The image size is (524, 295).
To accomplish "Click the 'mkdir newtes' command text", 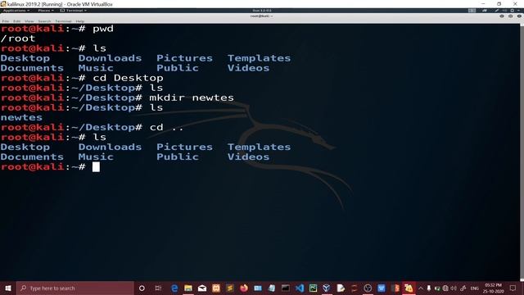I will tap(192, 98).
